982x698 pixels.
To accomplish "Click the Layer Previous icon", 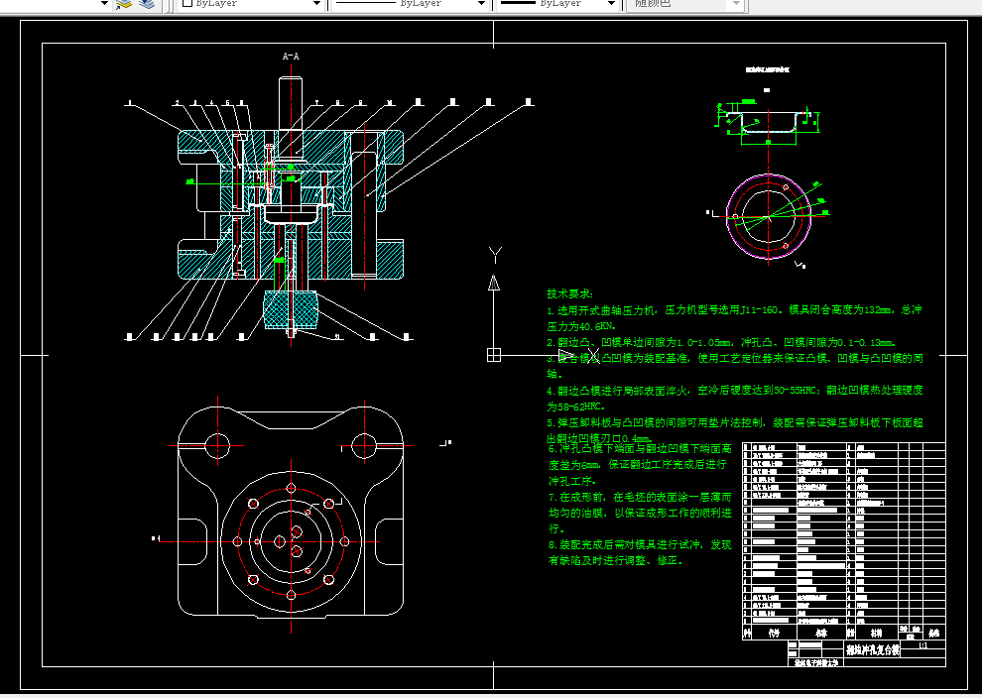I will [147, 4].
